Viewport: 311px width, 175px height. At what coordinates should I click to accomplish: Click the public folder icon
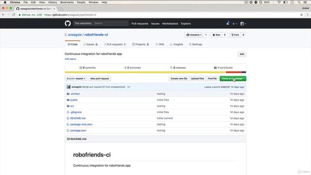(x=68, y=100)
